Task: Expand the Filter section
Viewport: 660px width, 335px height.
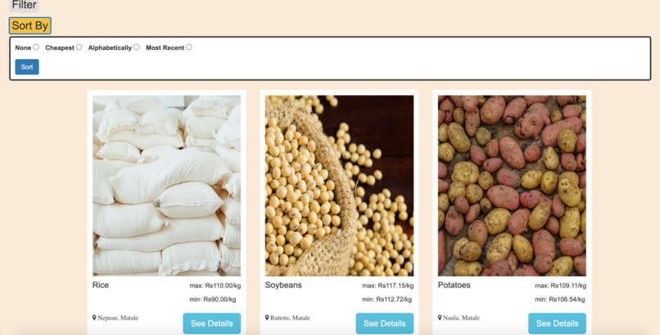Action: pyautogui.click(x=24, y=6)
